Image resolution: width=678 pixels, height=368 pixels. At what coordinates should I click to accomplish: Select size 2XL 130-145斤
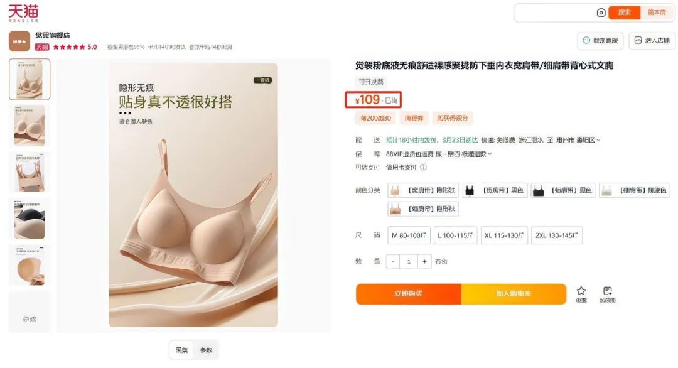(x=556, y=235)
